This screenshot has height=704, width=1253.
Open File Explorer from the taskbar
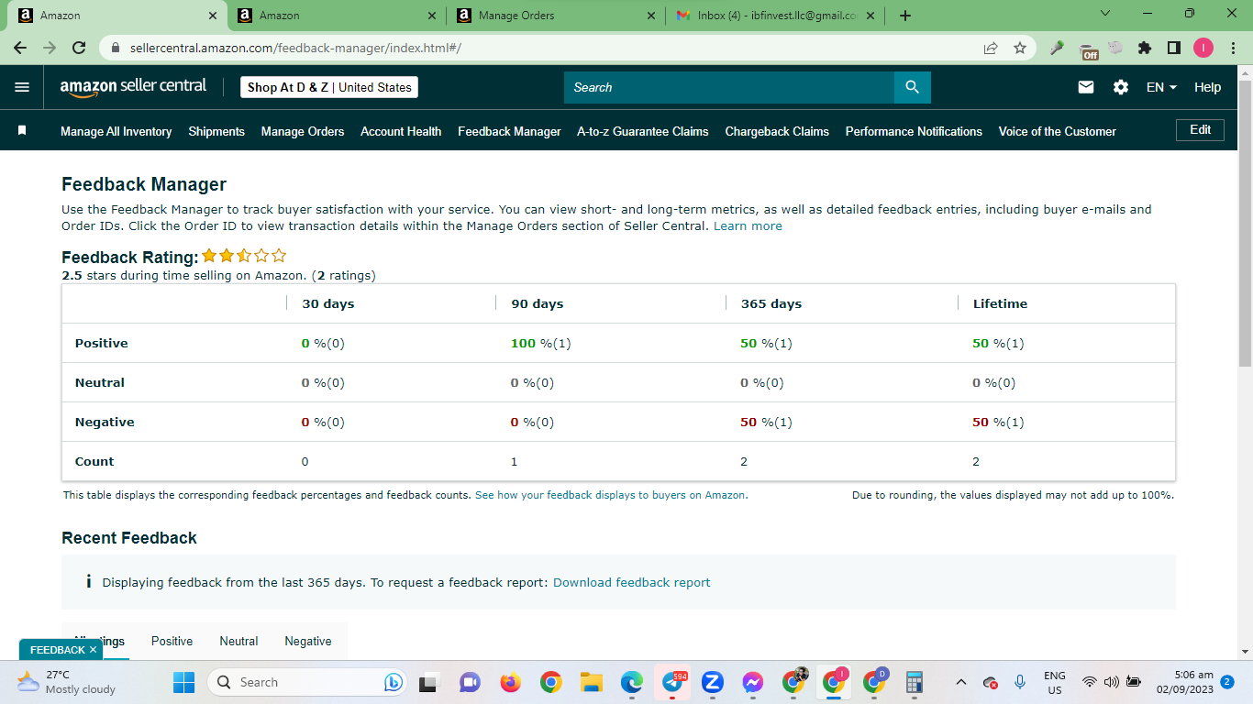[591, 682]
